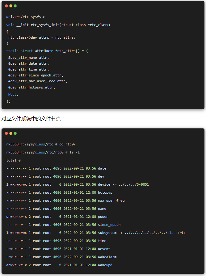
Task: Click the red dot on the top code block
Action: click(6, 6)
